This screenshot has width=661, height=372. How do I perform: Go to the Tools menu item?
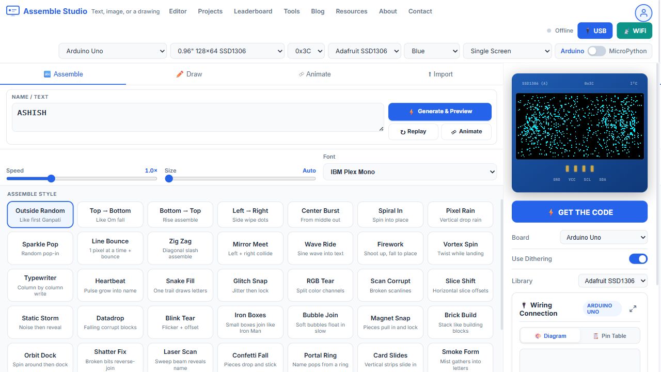292,11
